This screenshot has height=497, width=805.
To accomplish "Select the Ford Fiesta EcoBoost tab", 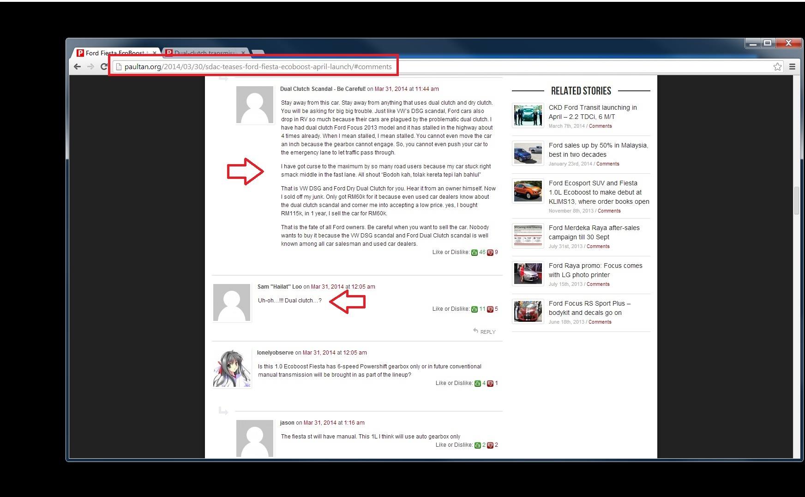I will 115,53.
